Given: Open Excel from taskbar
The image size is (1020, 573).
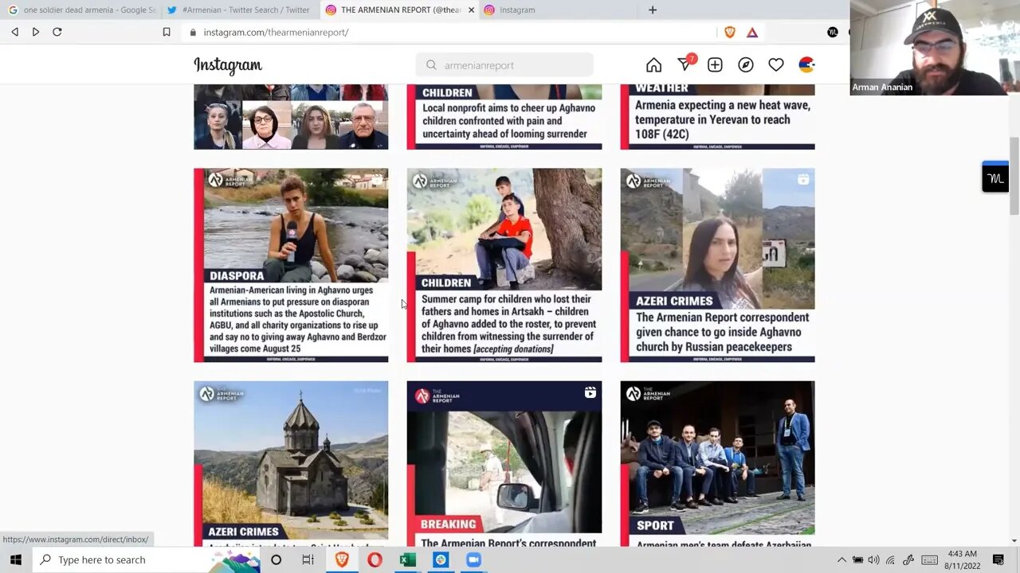Looking at the screenshot, I should 407,559.
